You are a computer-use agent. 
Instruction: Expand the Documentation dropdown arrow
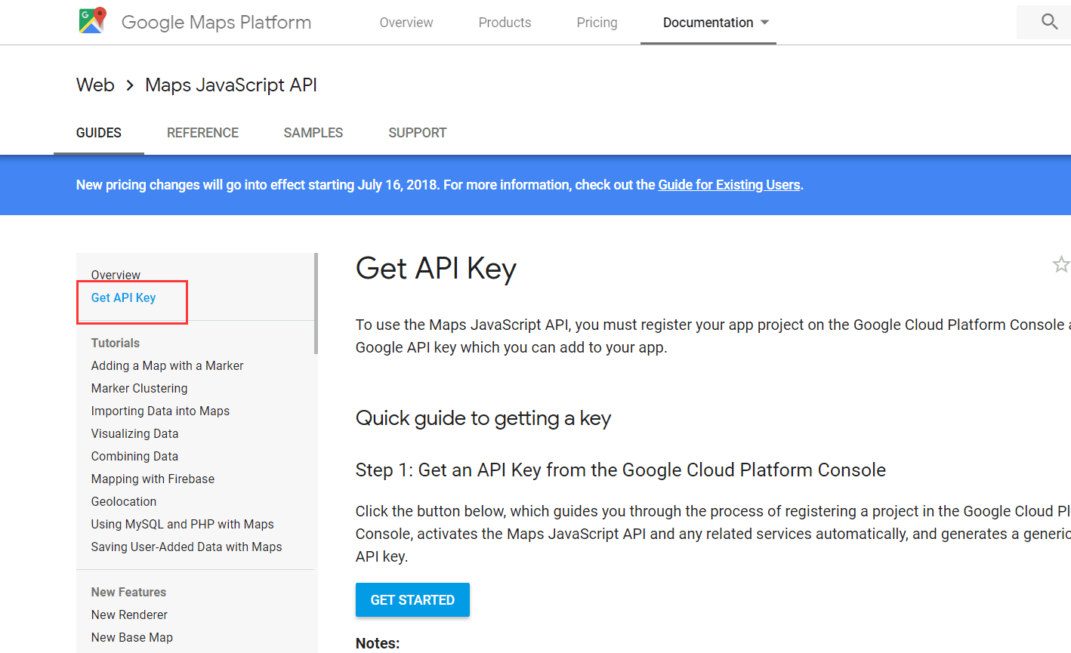pos(764,23)
